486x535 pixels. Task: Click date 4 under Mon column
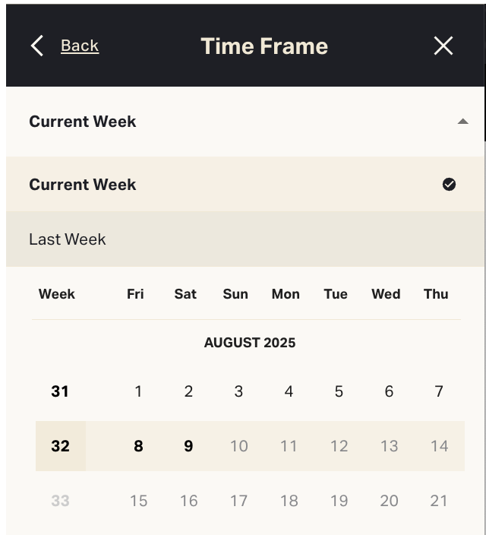(x=289, y=391)
